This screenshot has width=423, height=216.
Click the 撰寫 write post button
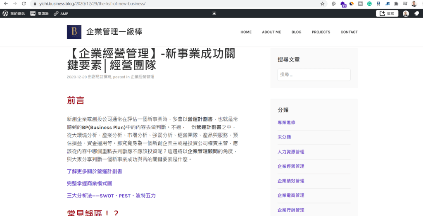(x=387, y=14)
